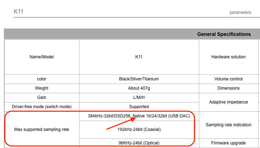260x148 pixels.
Task: Click the Name/Model cell
Action: click(x=42, y=57)
